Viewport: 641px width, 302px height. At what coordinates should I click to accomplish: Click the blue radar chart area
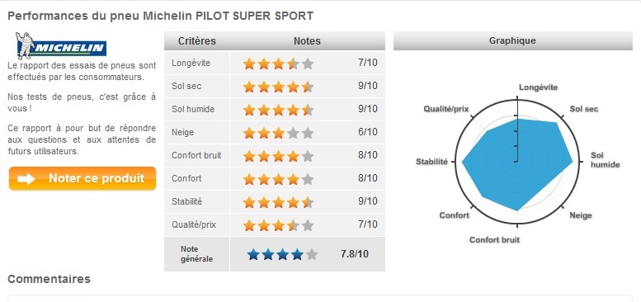517,163
